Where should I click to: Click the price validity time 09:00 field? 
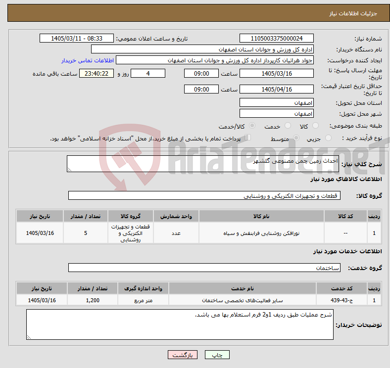[201, 89]
